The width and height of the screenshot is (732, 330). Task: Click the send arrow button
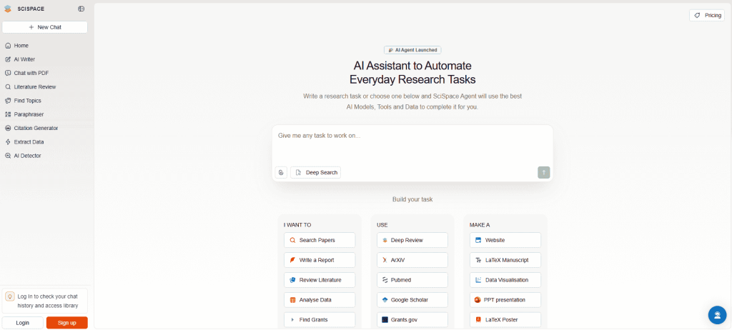544,172
